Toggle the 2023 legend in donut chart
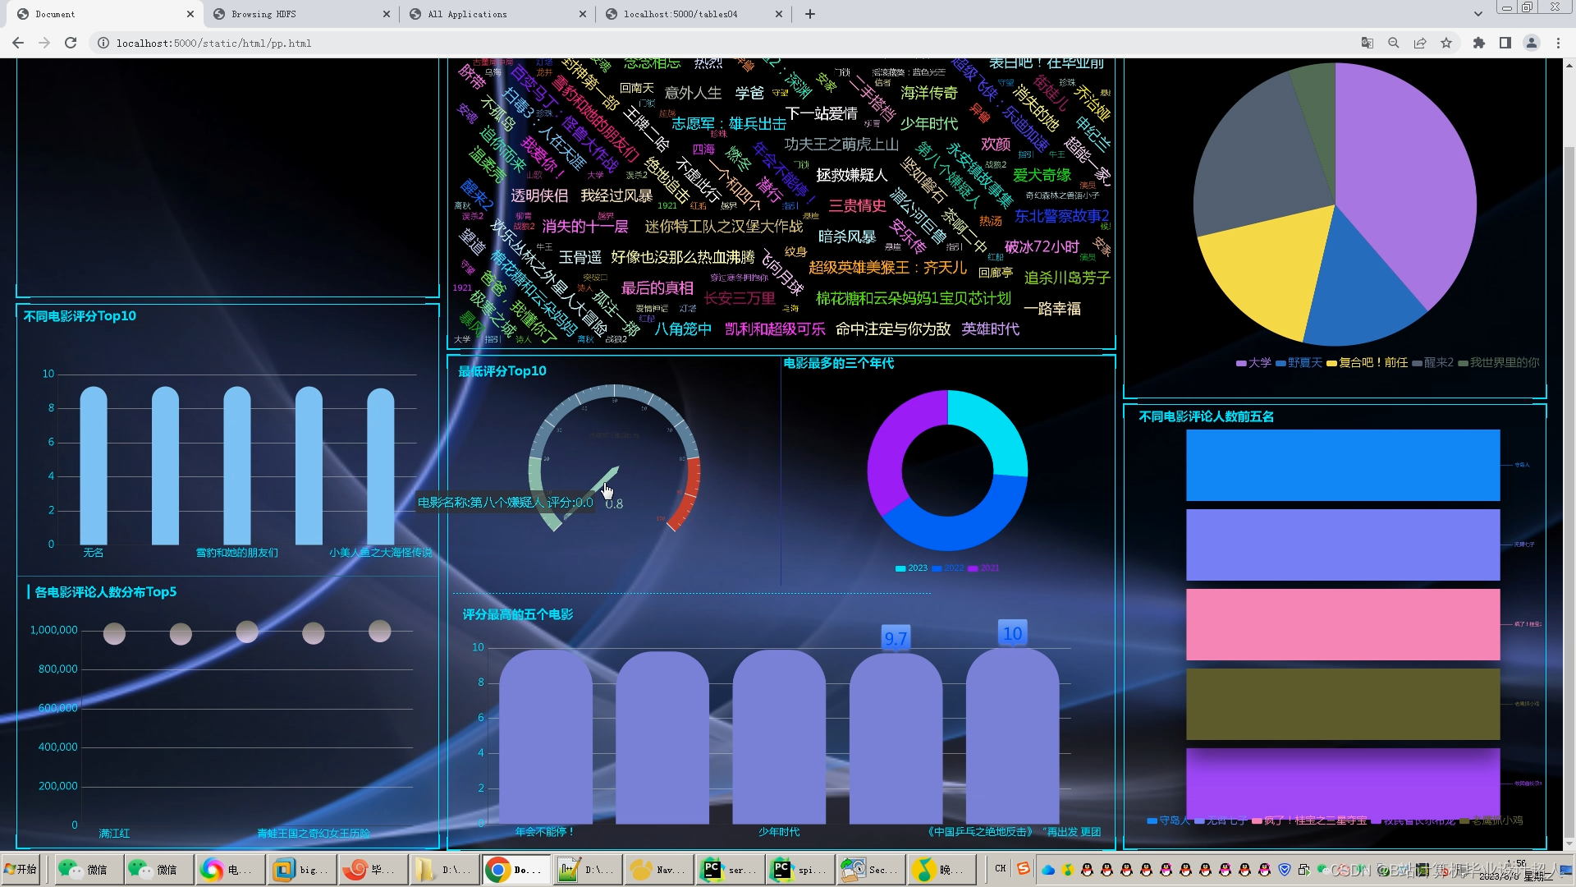The width and height of the screenshot is (1576, 887). click(x=911, y=568)
